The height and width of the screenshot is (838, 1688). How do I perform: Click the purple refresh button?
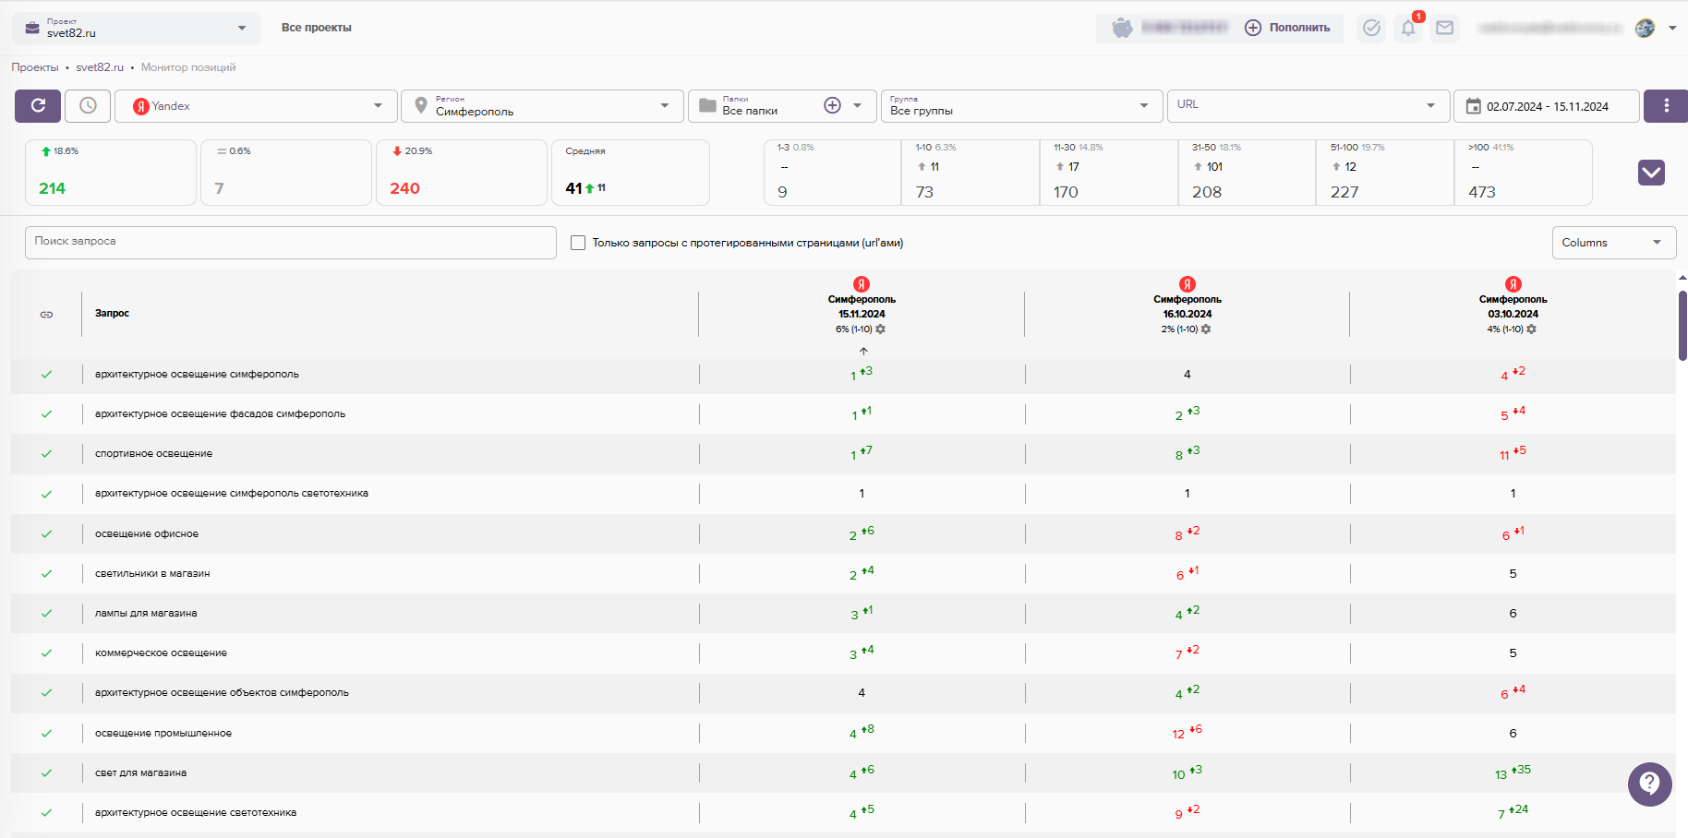[x=38, y=106]
